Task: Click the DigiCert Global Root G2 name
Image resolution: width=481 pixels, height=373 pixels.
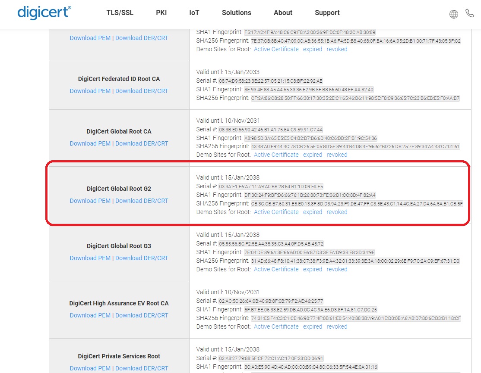Action: [x=119, y=189]
